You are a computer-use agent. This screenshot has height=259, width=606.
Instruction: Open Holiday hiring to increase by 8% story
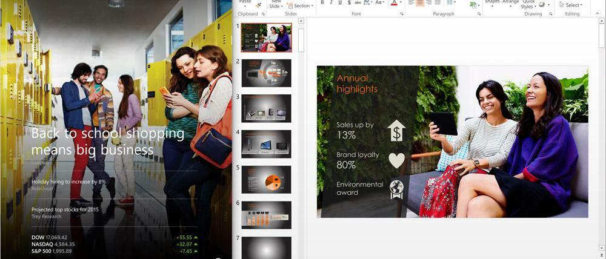[x=68, y=182]
